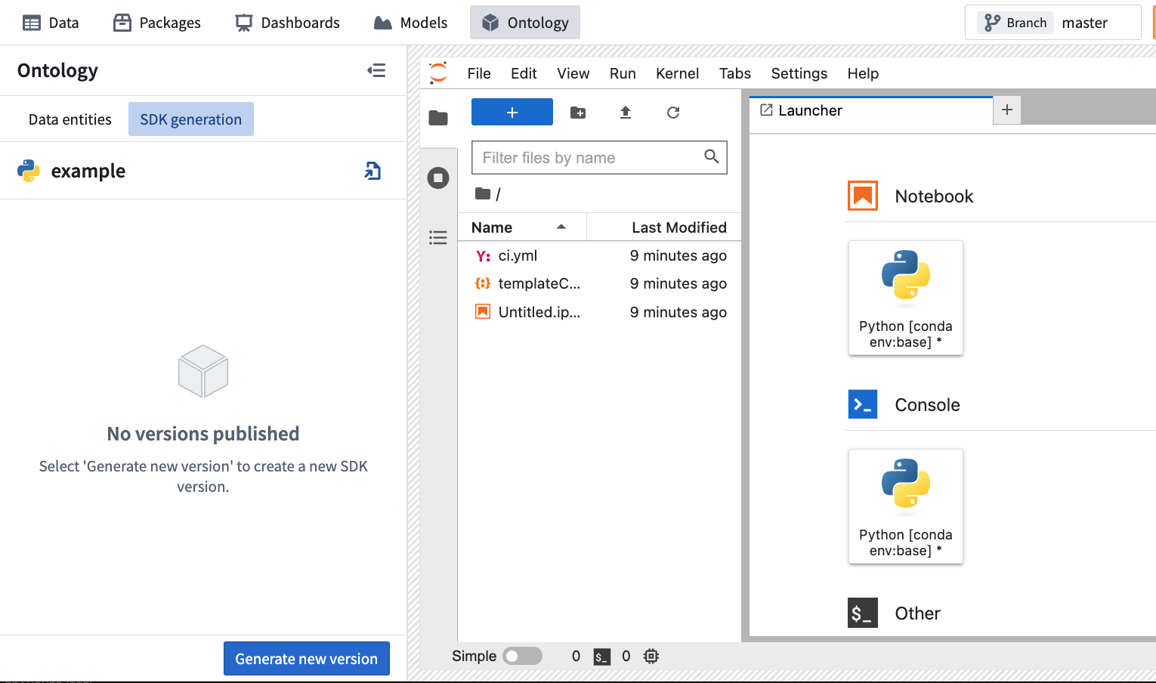Click the terminal count icon in status bar

[601, 657]
